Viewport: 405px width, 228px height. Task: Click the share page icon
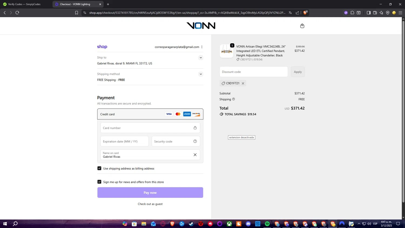297,13
